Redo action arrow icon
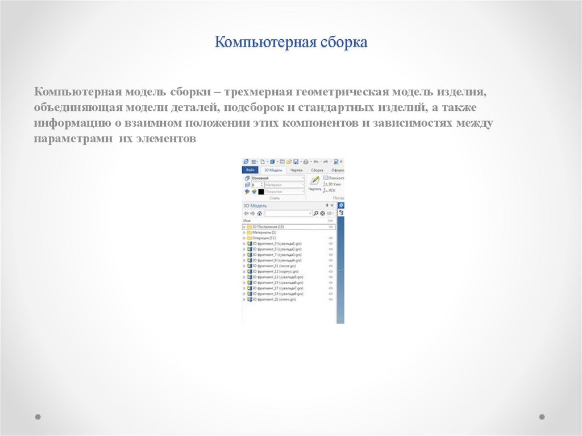582x436 pixels. coord(326,161)
